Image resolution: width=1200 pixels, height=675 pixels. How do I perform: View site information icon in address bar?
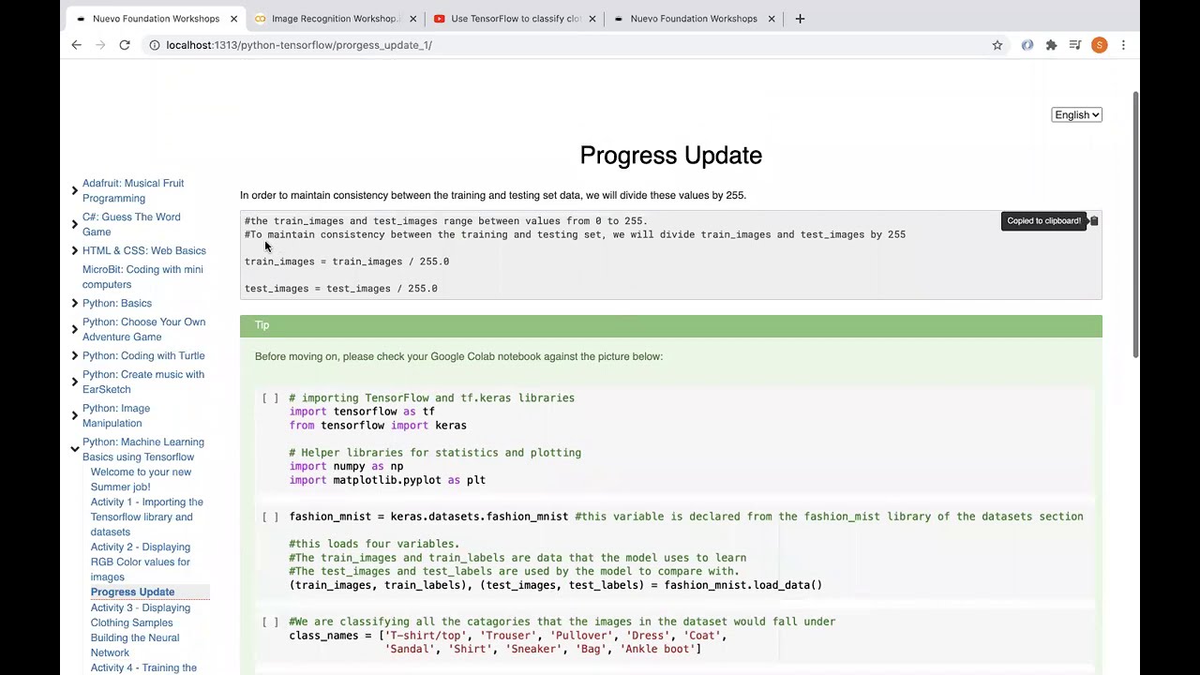tap(154, 45)
